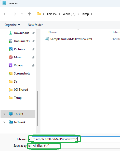
Task: Click date cell of SampleXmlForMailPreview.xml
Action: click(x=116, y=39)
